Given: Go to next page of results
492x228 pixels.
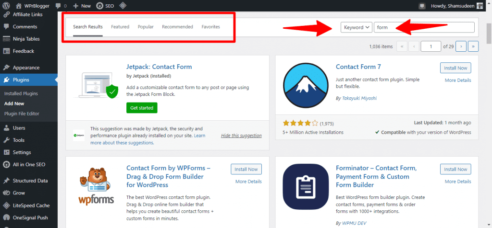Looking at the screenshot, I should 461,46.
